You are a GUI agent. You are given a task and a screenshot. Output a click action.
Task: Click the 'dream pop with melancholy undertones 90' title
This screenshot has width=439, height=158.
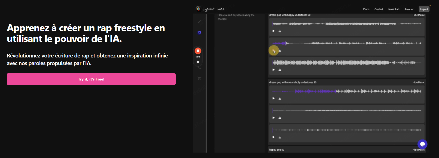pos(293,82)
